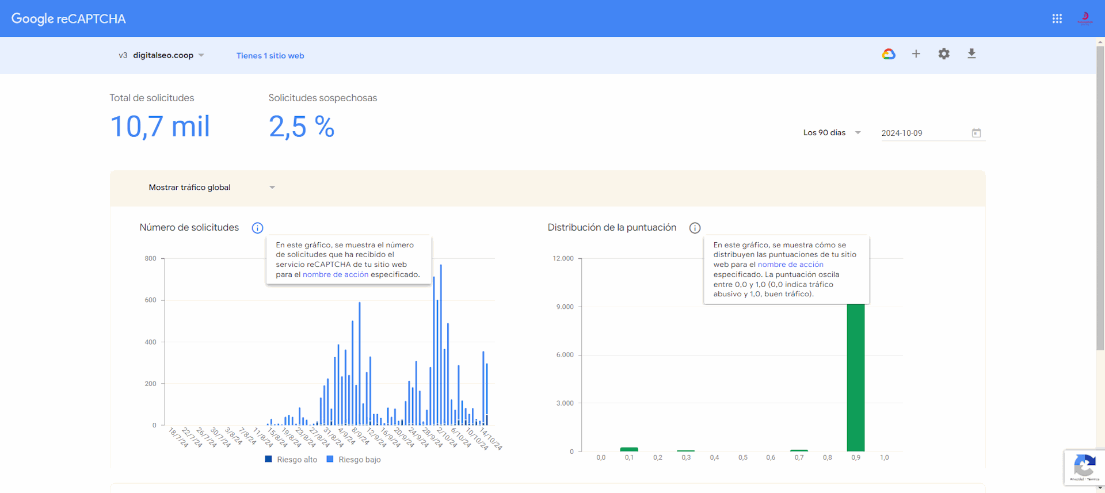
Task: Click the reCAPTCHA badge at bottom corner
Action: pyautogui.click(x=1084, y=467)
